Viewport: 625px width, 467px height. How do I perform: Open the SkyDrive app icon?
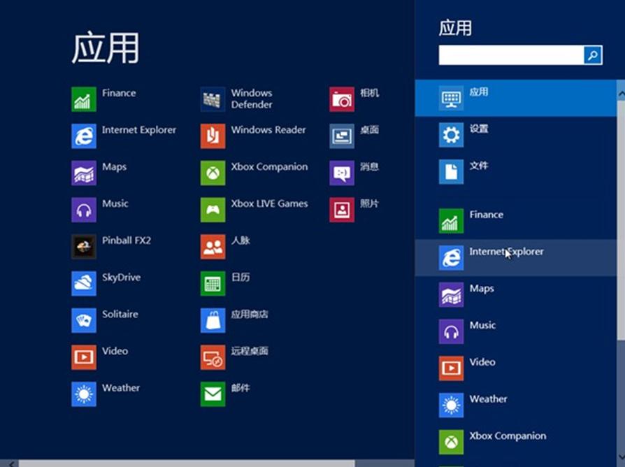(x=84, y=283)
